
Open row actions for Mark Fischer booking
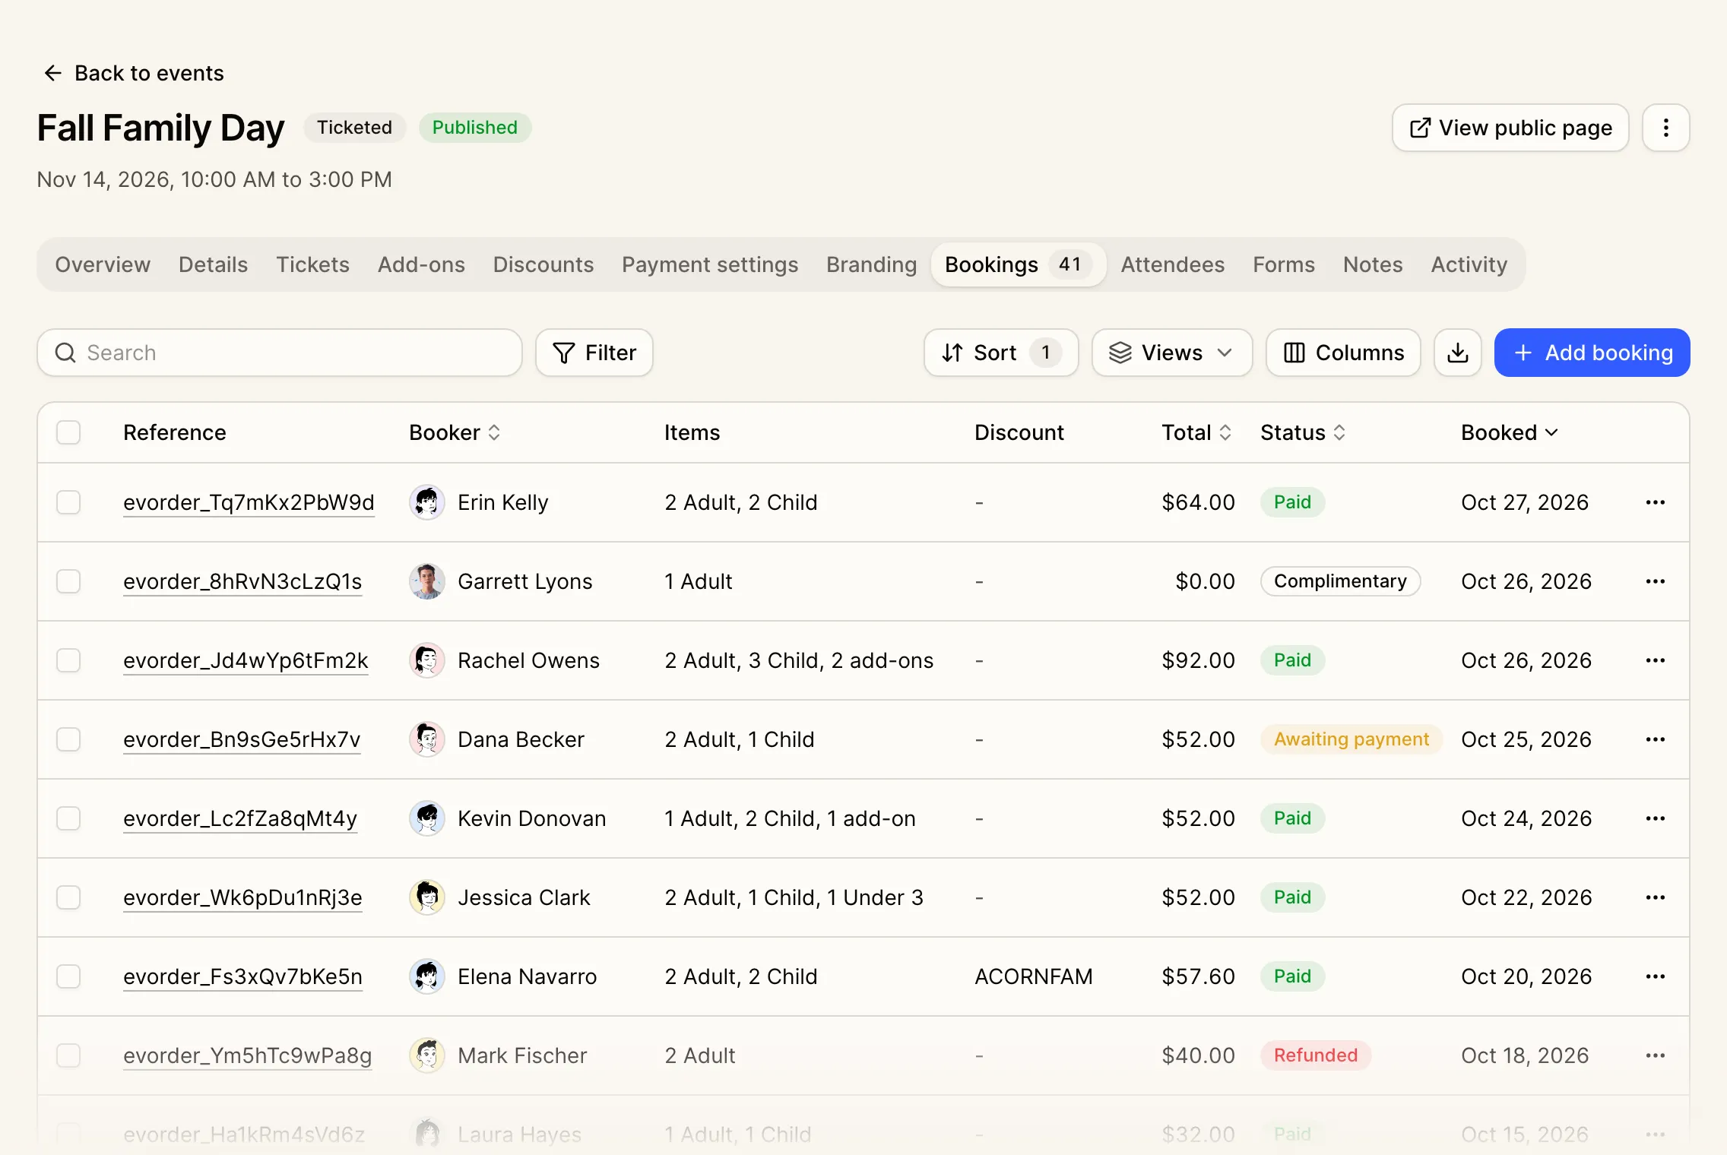1655,1055
